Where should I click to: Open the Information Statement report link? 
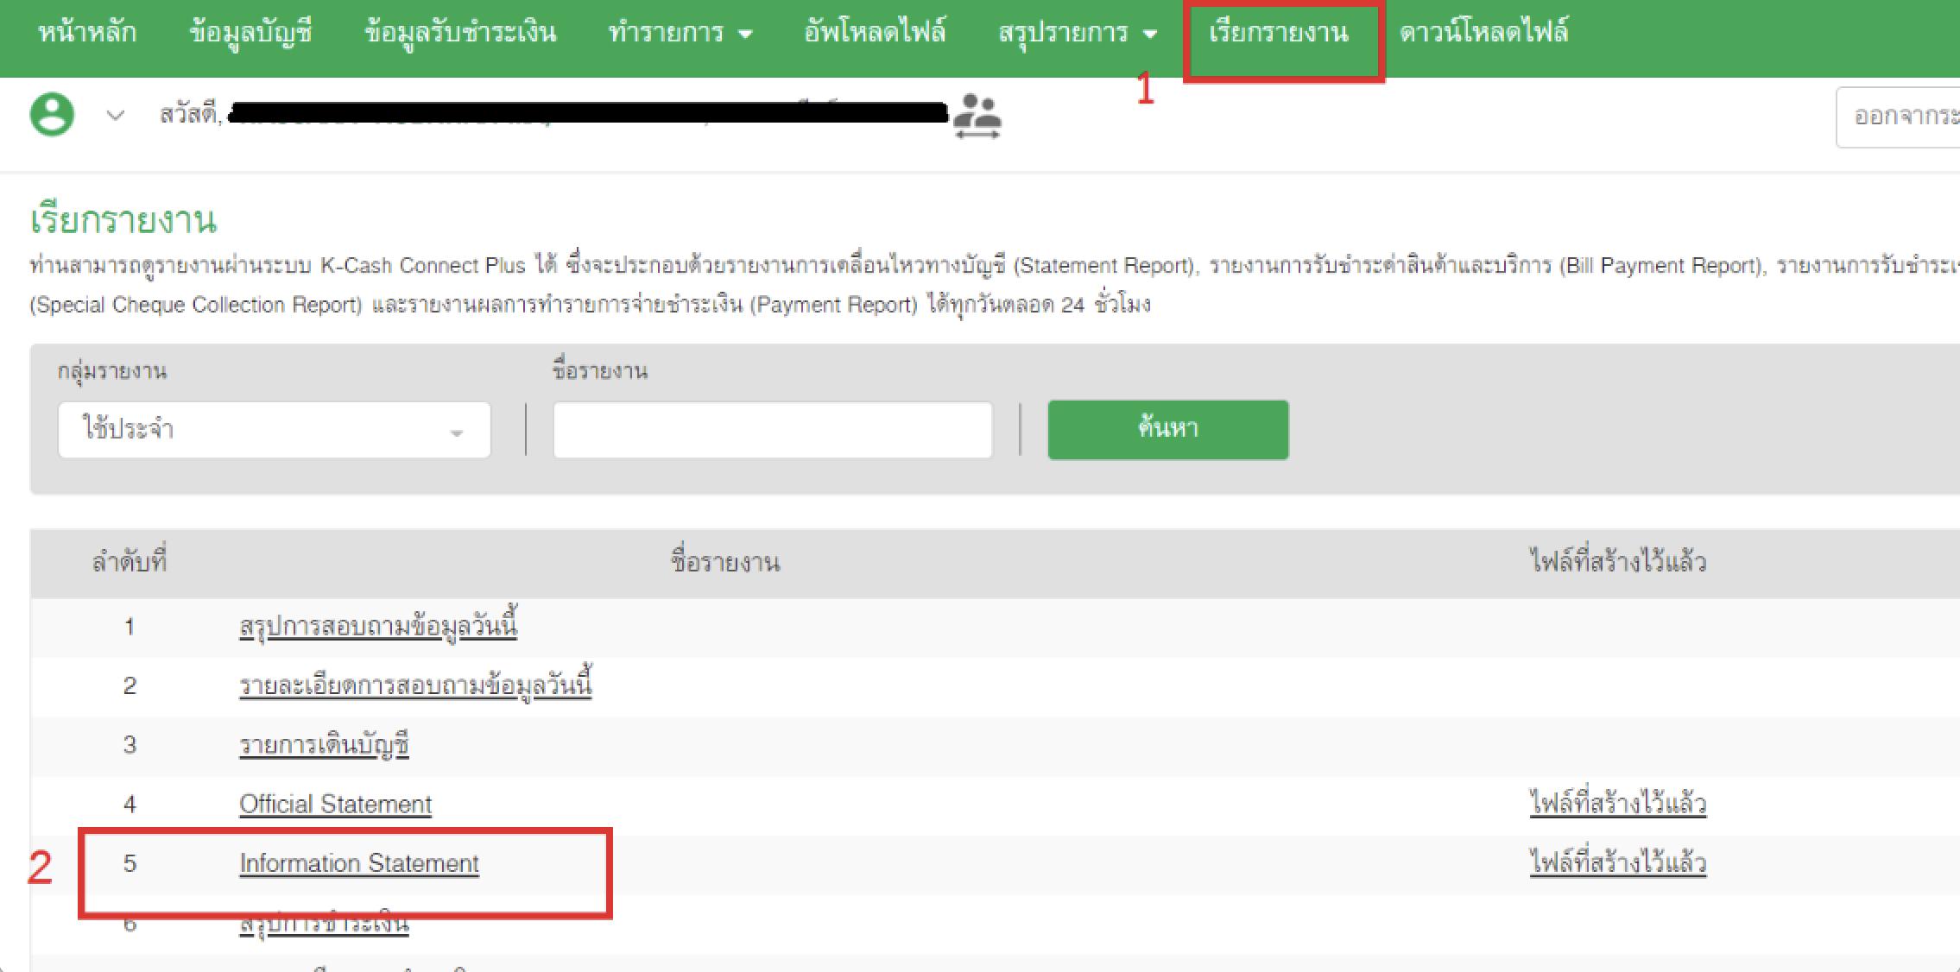(x=359, y=863)
